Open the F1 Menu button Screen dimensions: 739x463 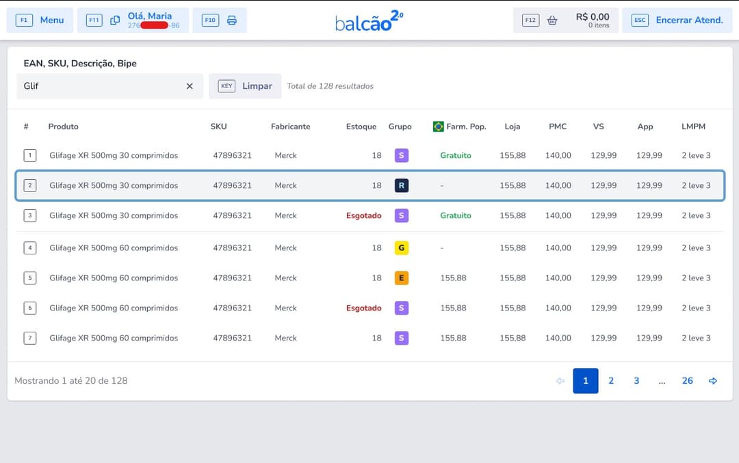tap(40, 21)
